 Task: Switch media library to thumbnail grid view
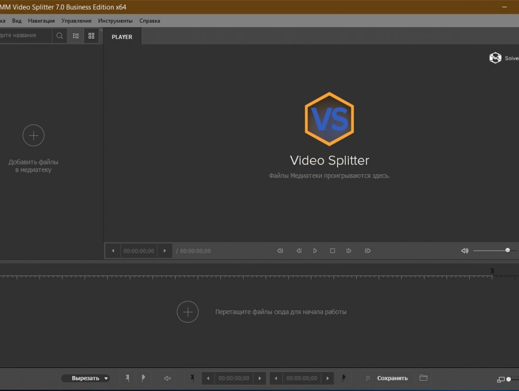click(91, 36)
